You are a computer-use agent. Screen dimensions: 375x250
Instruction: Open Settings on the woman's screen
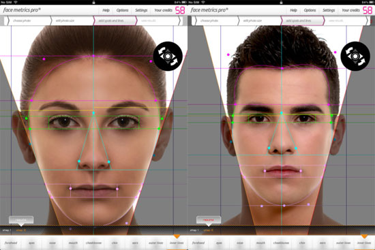click(x=141, y=10)
